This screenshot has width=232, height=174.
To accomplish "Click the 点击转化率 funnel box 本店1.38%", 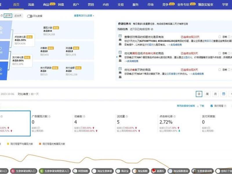I will (24, 40).
